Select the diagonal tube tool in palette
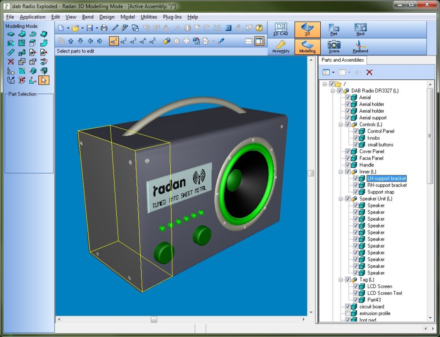 click(11, 52)
